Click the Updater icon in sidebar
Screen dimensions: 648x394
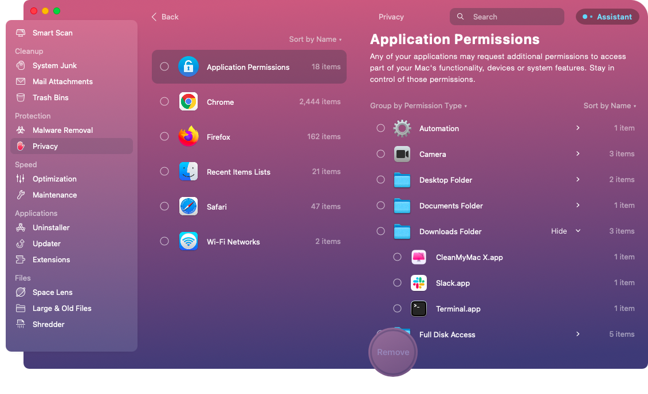pos(20,243)
